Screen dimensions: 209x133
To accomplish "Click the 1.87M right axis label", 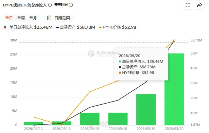I will pyautogui.click(x=195, y=125).
